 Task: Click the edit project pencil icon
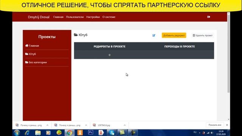click(x=154, y=36)
